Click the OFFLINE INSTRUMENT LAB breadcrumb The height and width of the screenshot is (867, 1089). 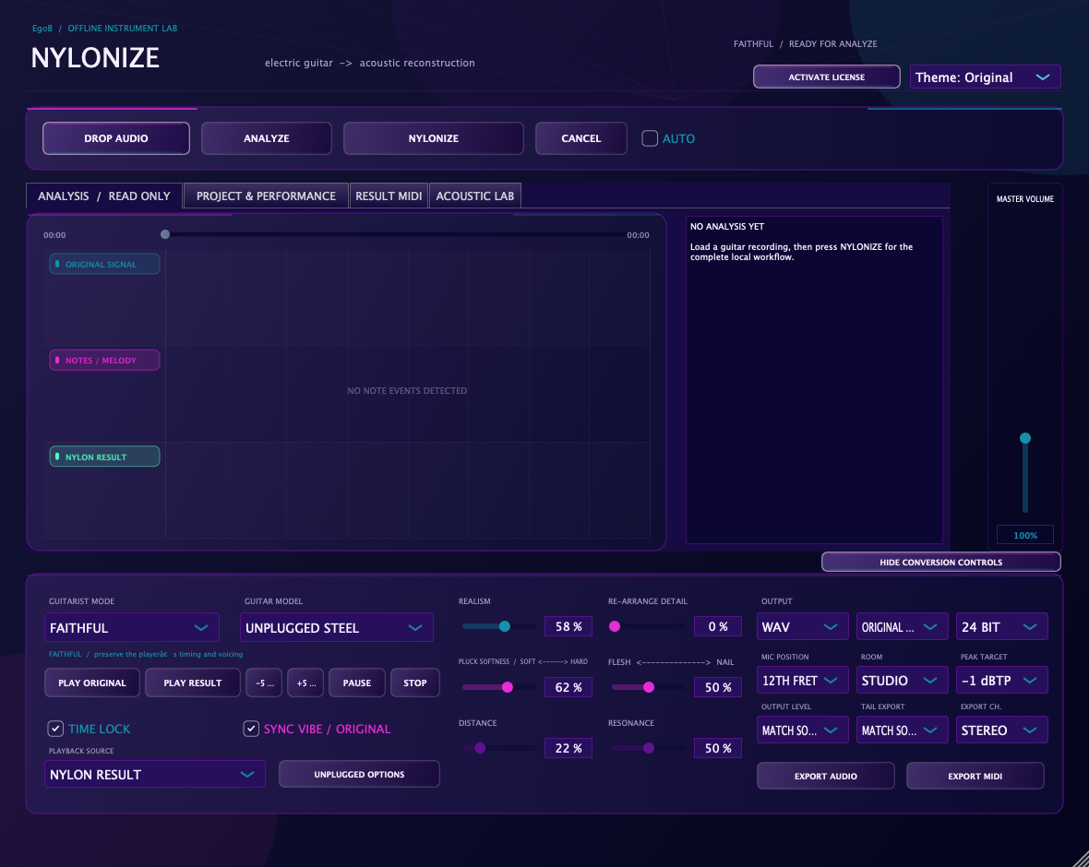tap(122, 29)
